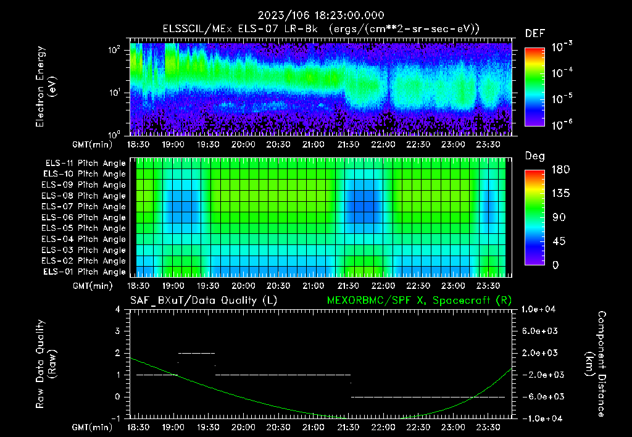
Task: Click the data quality level 2 line segment
Action: (x=196, y=353)
